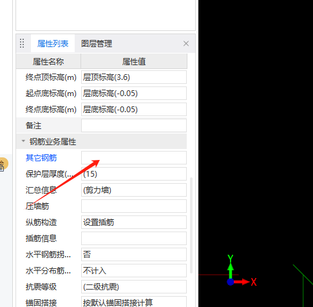Change the 水平钢筋拐... value 否
This screenshot has height=307, width=313.
[x=134, y=255]
